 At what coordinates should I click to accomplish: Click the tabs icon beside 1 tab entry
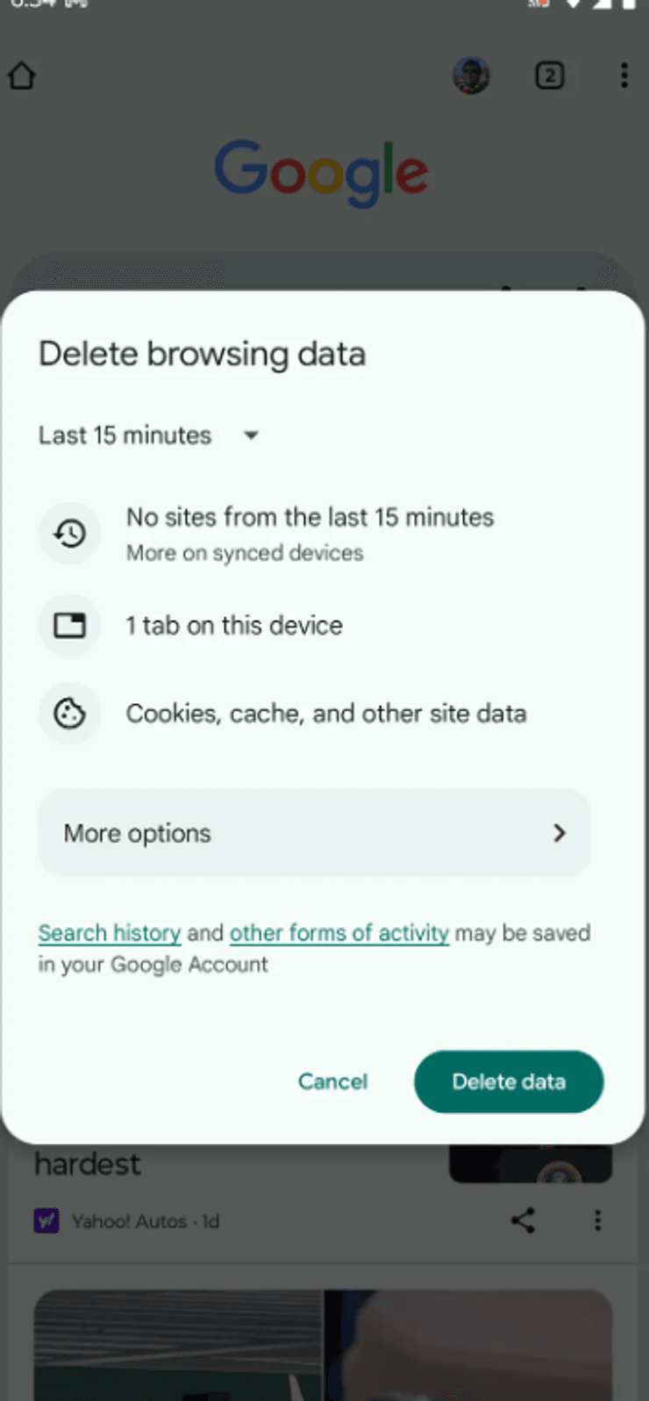(x=69, y=625)
